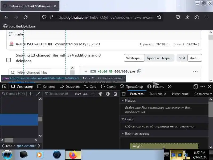The height and width of the screenshot is (160, 213).
Task: Collapse the Сетка section
Action: 123,119
